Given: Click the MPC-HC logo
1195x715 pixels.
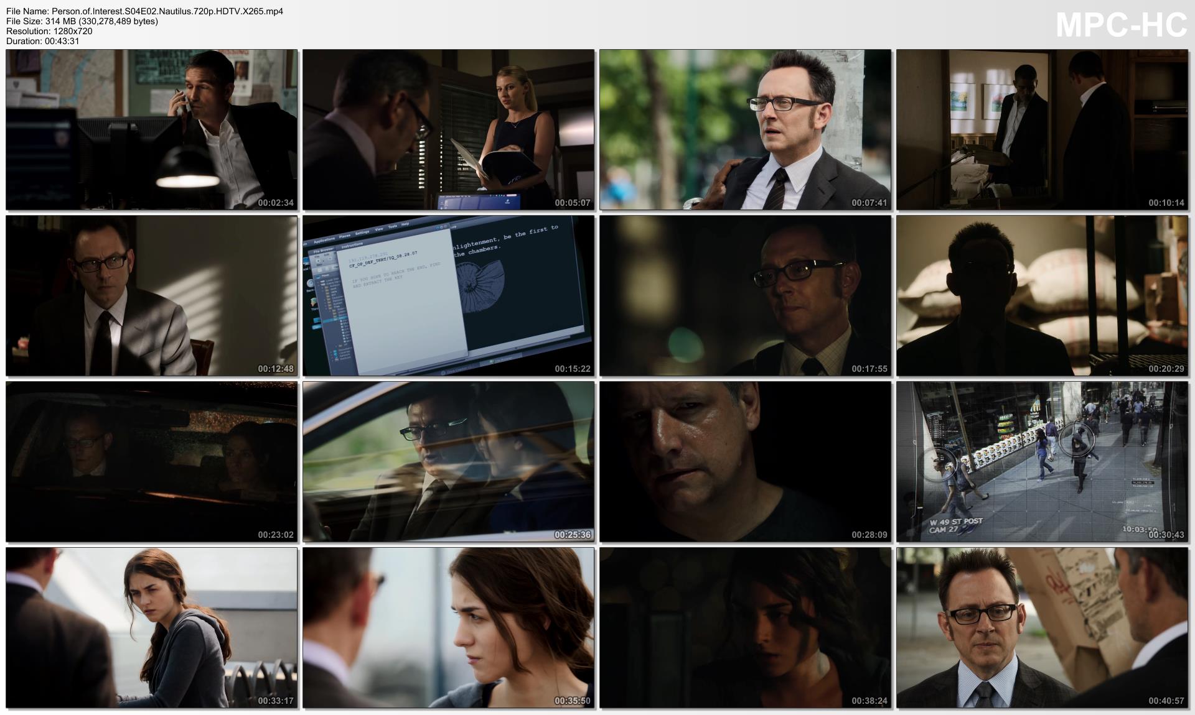Looking at the screenshot, I should click(1121, 25).
